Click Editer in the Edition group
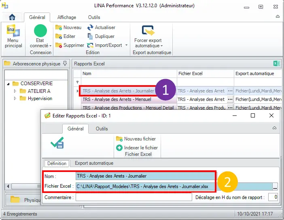 (x=65, y=36)
